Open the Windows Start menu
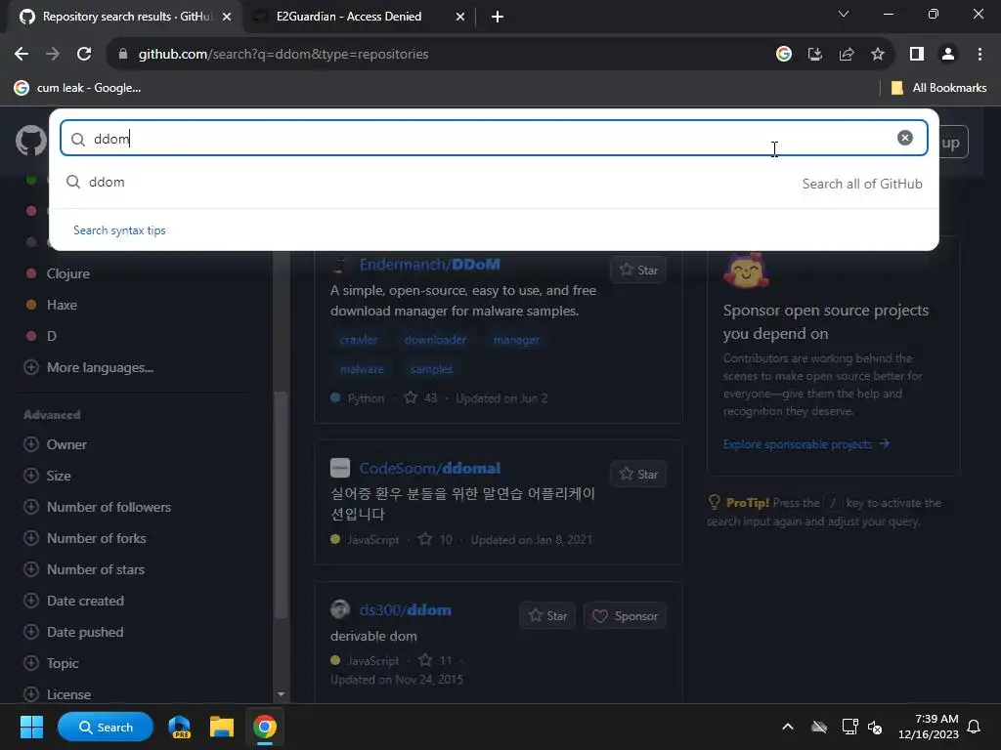Screen dimensions: 1001x750 pos(31,727)
